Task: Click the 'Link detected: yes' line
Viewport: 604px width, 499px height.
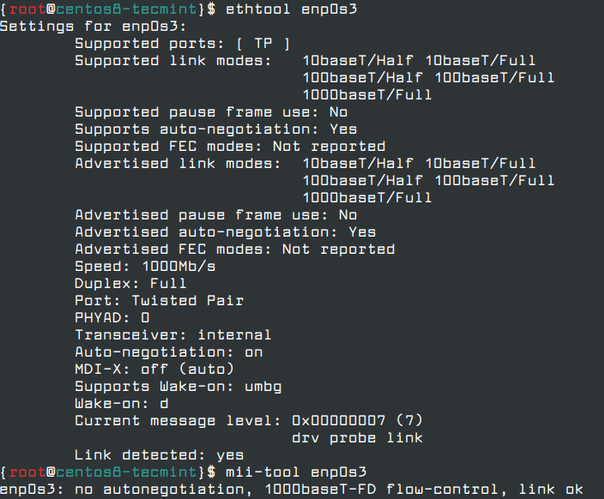Action: tap(159, 455)
